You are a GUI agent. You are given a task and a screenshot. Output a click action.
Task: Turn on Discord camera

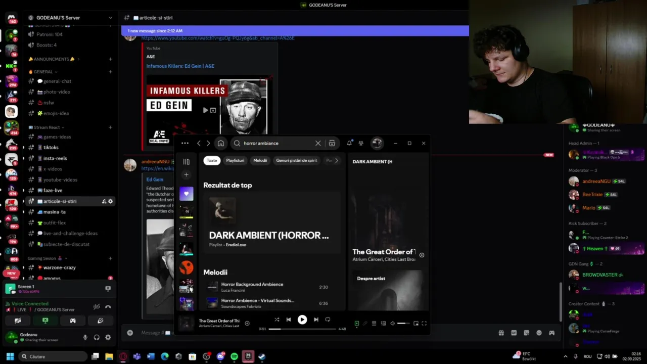[x=18, y=321]
